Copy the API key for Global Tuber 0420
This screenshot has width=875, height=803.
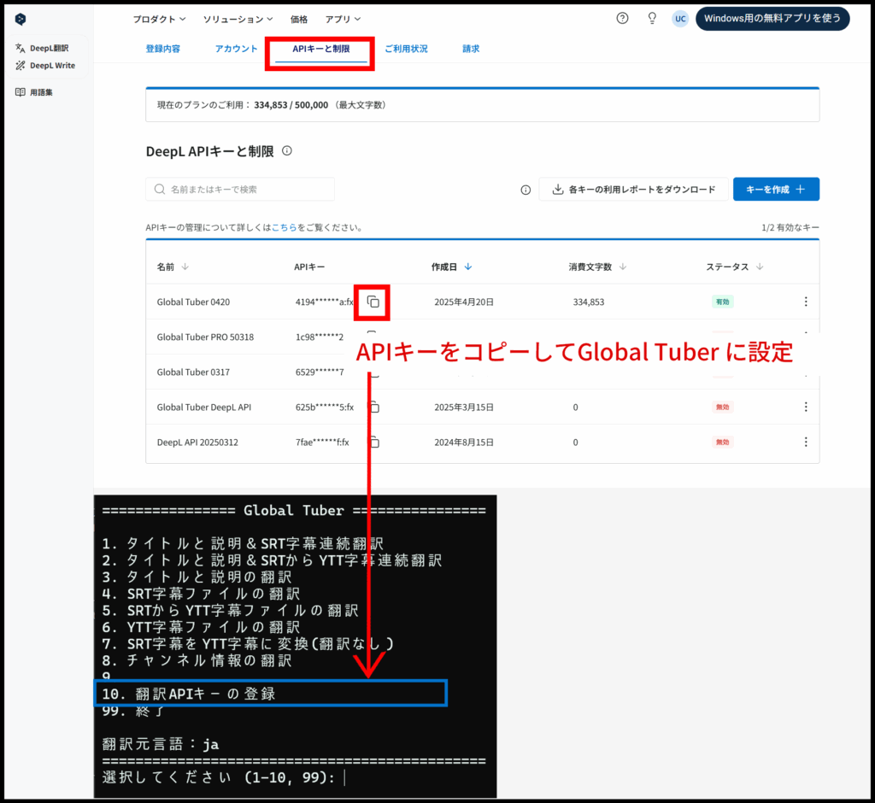373,302
